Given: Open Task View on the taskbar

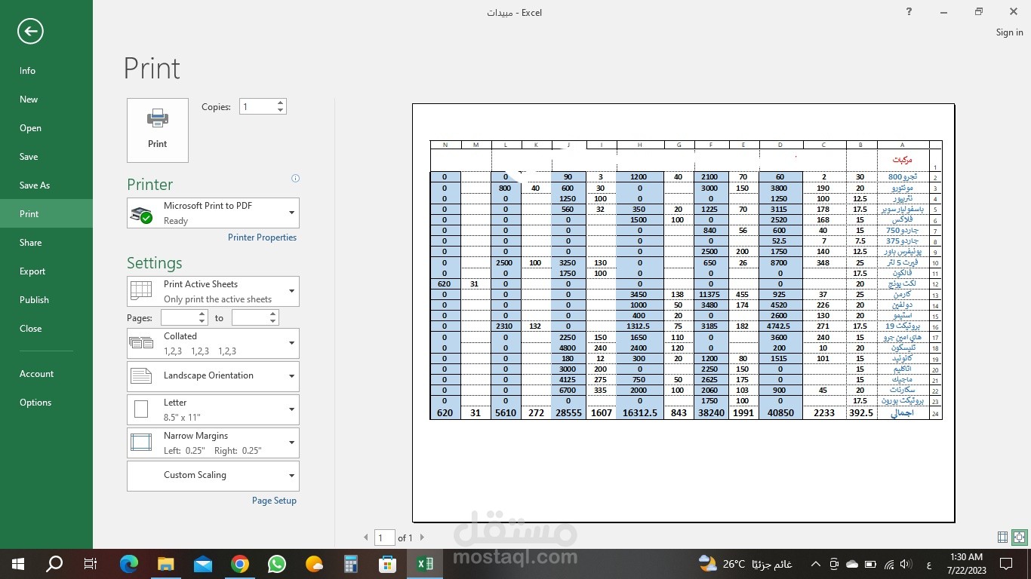Looking at the screenshot, I should (91, 564).
